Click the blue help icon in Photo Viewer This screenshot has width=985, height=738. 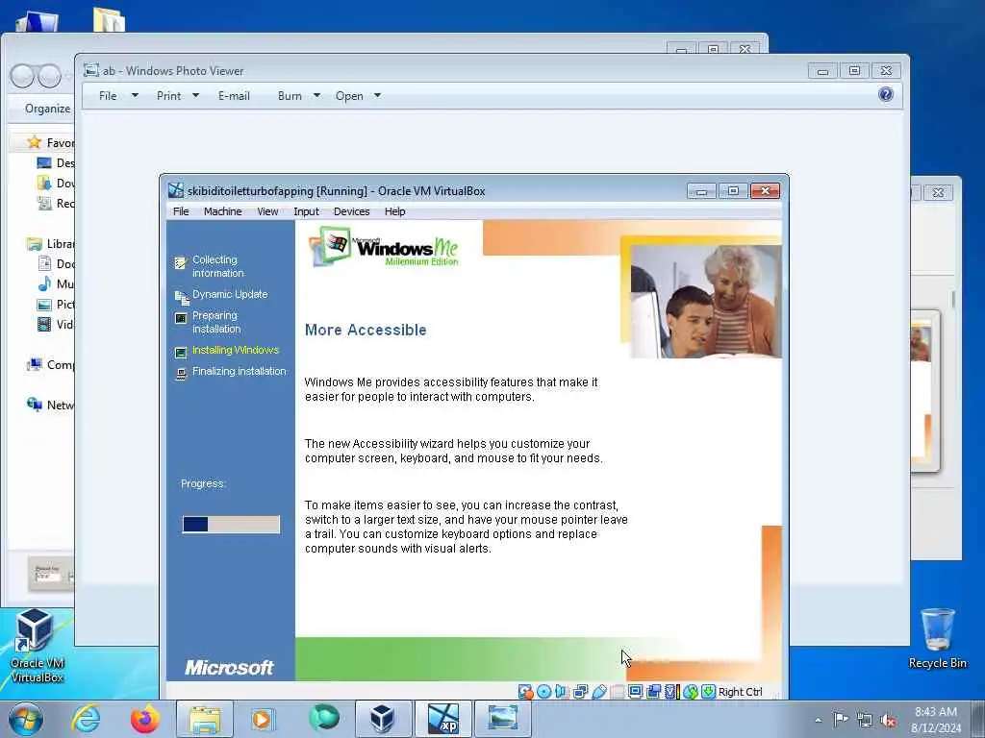pos(886,95)
